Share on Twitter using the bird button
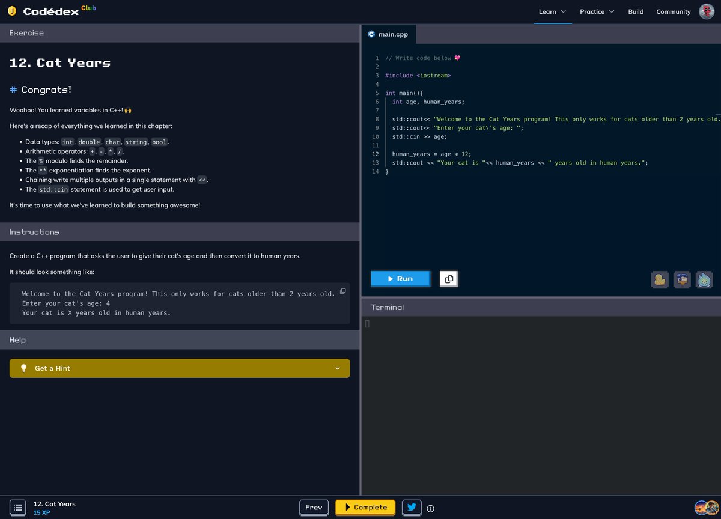The image size is (721, 519). coord(412,507)
